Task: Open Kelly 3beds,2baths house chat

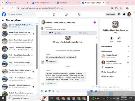Action: click(x=18, y=64)
